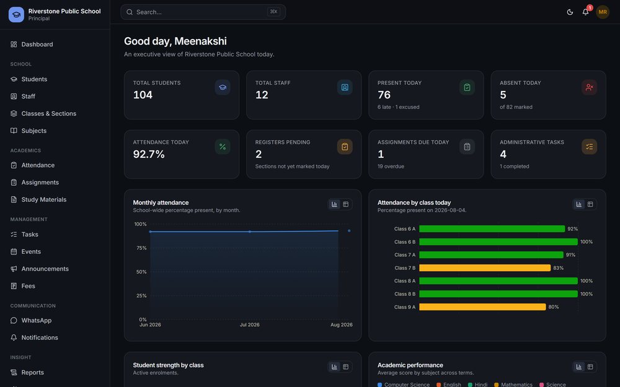
Task: Click the Class 7 B orange bar
Action: 485,267
